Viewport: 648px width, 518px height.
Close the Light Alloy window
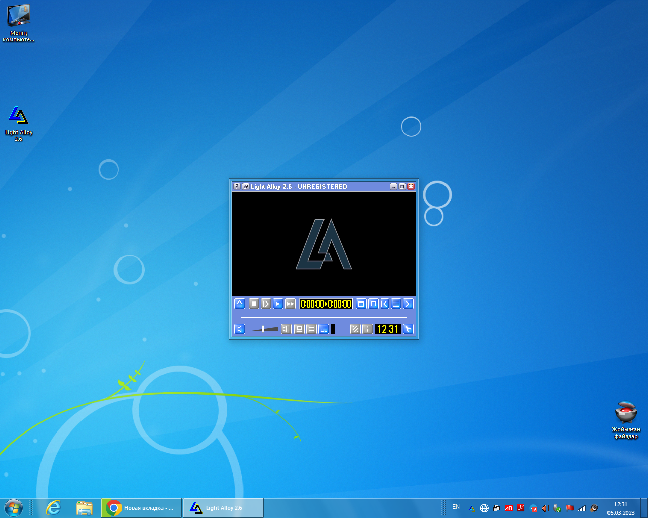coord(411,186)
